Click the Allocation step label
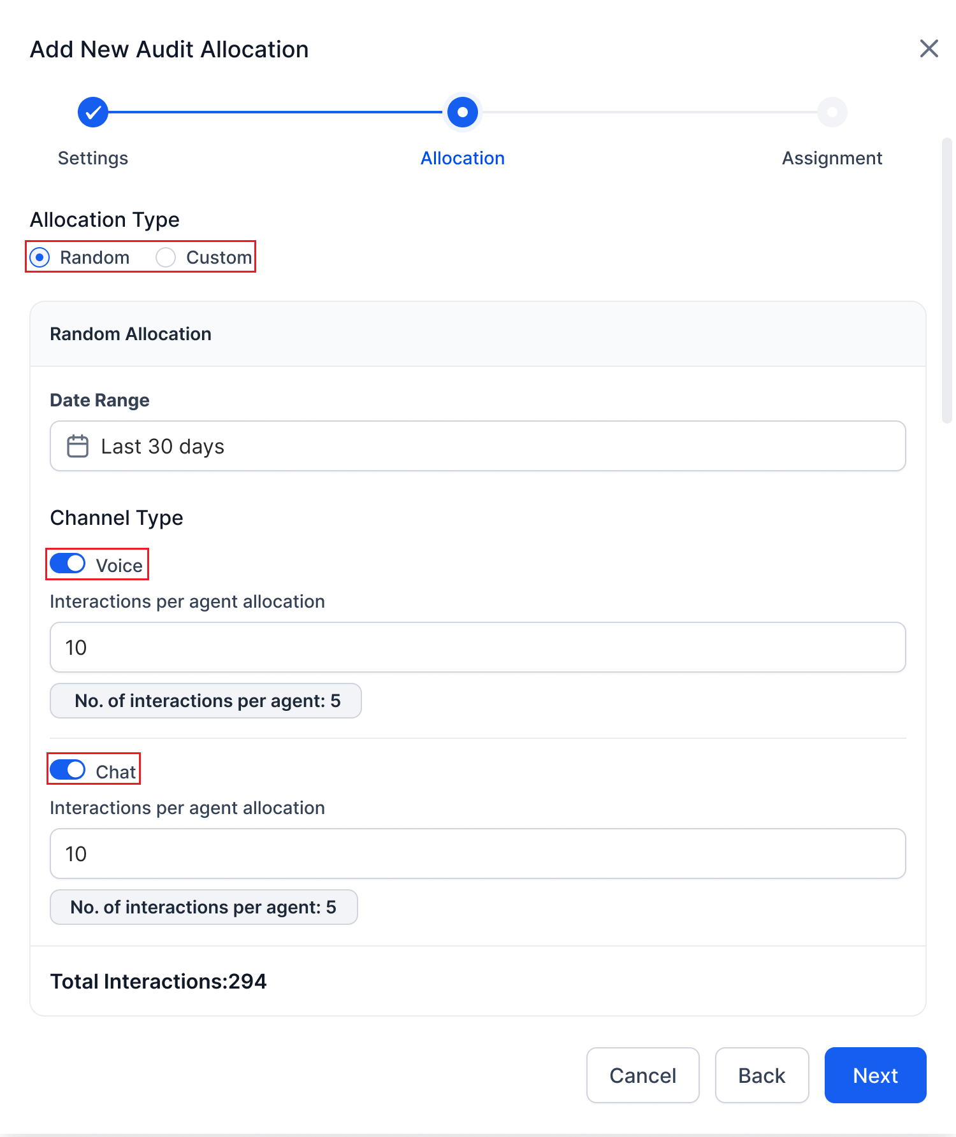 463,158
